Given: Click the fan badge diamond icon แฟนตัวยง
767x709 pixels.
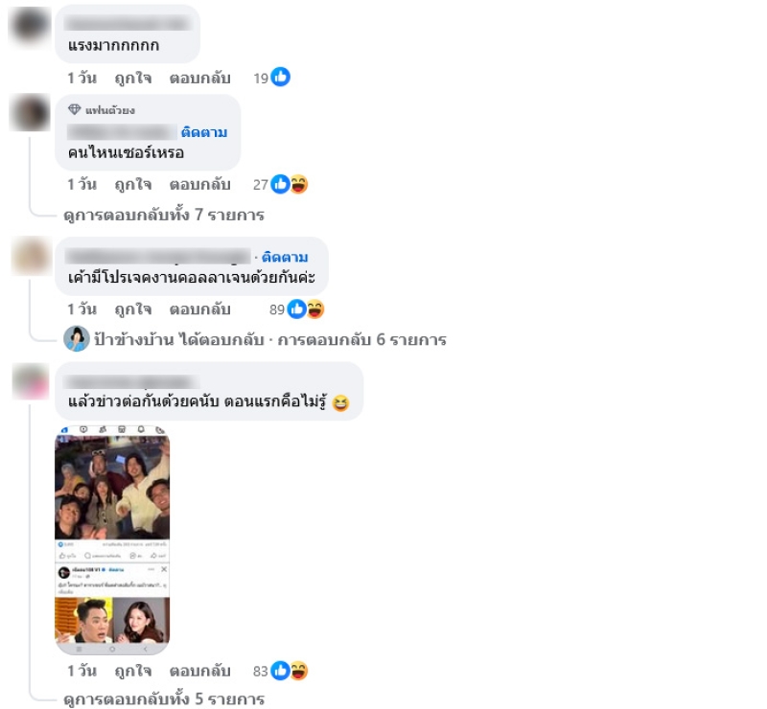Looking at the screenshot, I should pos(75,109).
